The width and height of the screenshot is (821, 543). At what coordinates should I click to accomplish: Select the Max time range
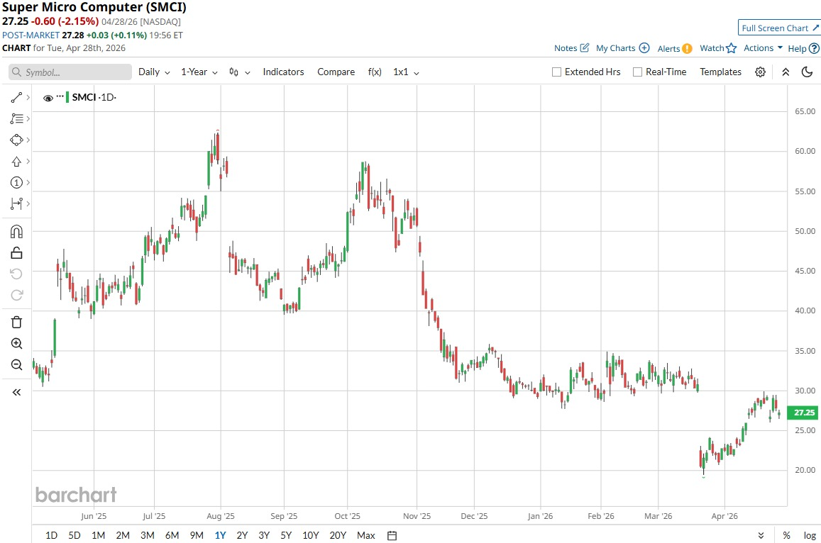366,535
